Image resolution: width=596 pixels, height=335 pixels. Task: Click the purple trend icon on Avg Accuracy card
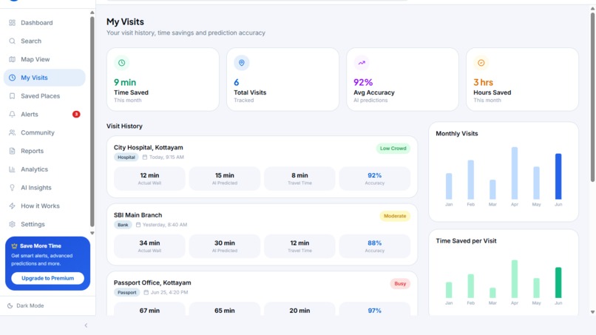[x=362, y=63]
